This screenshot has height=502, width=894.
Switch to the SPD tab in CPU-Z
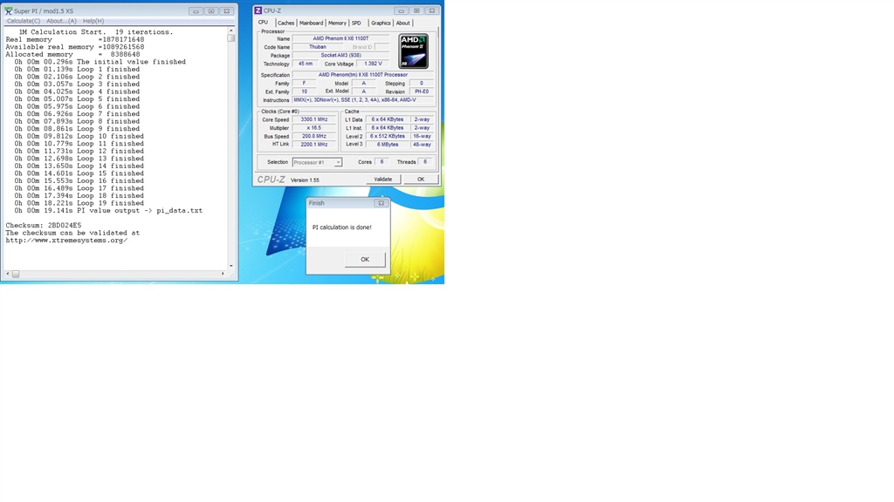tap(356, 24)
